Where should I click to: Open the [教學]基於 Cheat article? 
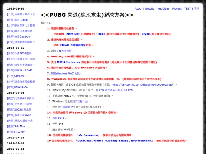(18, 20)
